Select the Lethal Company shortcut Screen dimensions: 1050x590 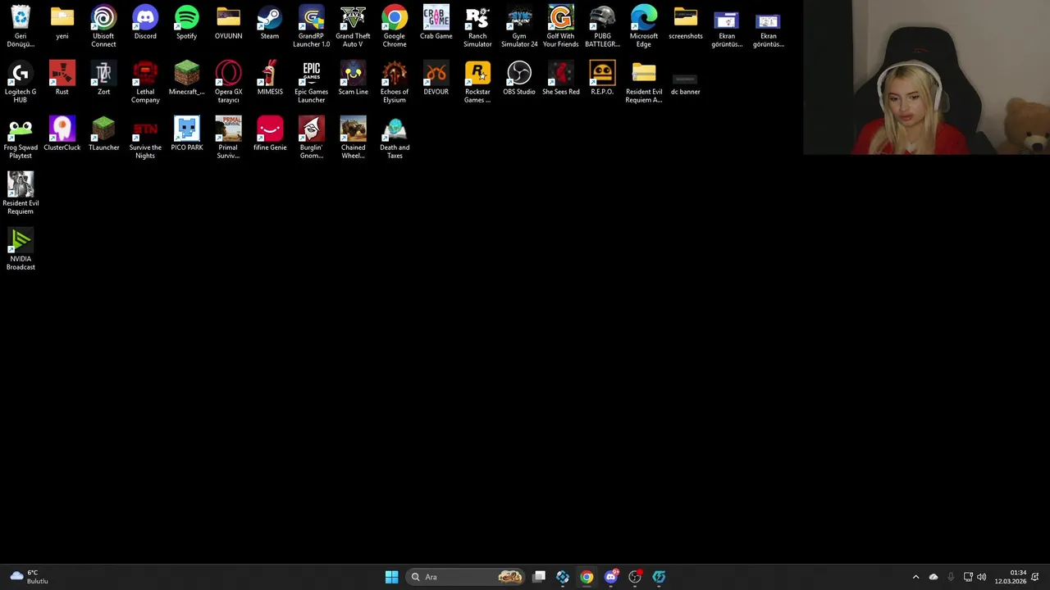(145, 82)
